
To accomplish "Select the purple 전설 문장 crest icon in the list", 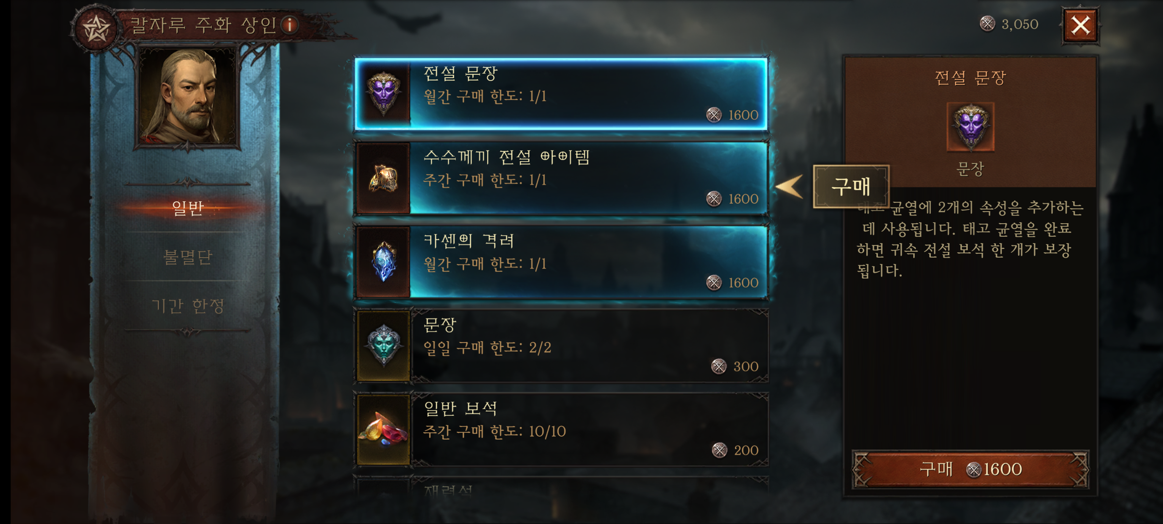I will (x=384, y=94).
